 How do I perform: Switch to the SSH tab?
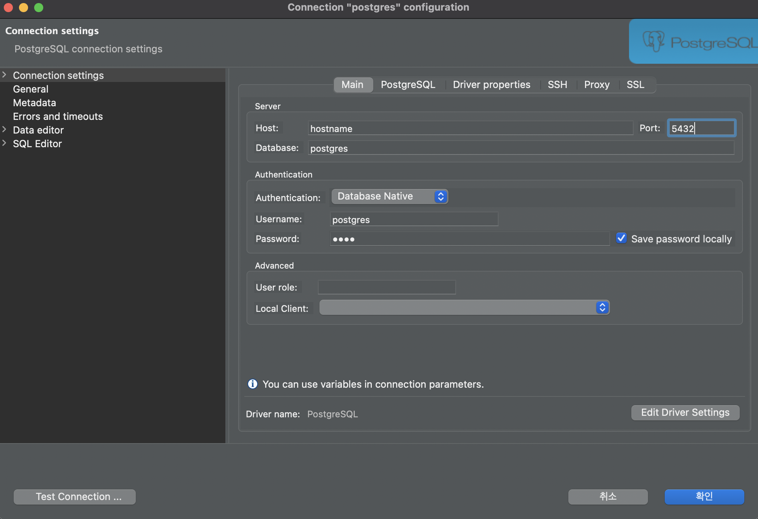557,85
